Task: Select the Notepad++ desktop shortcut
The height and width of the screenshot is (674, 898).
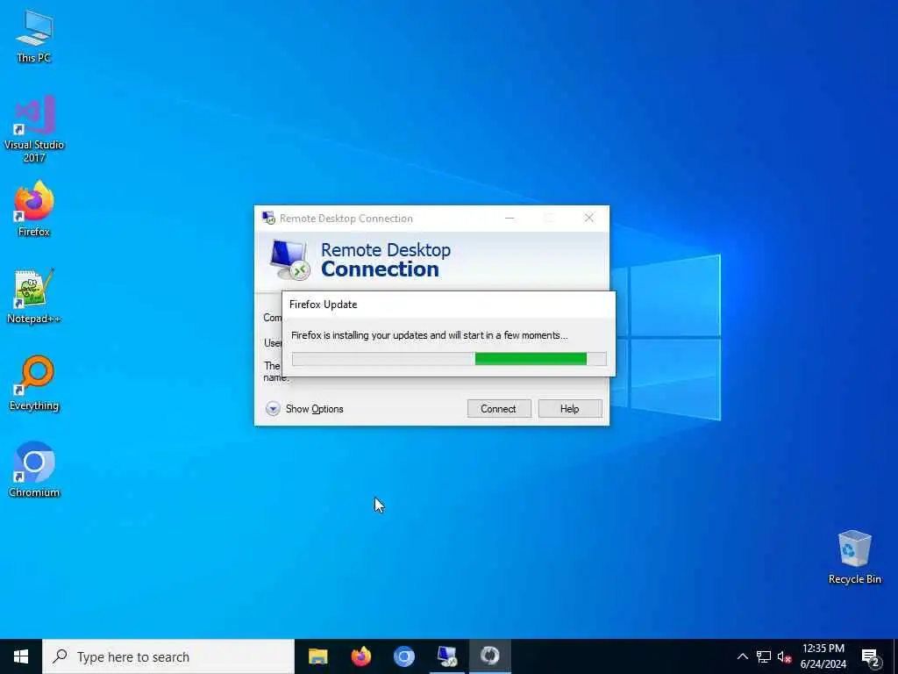Action: (x=34, y=297)
